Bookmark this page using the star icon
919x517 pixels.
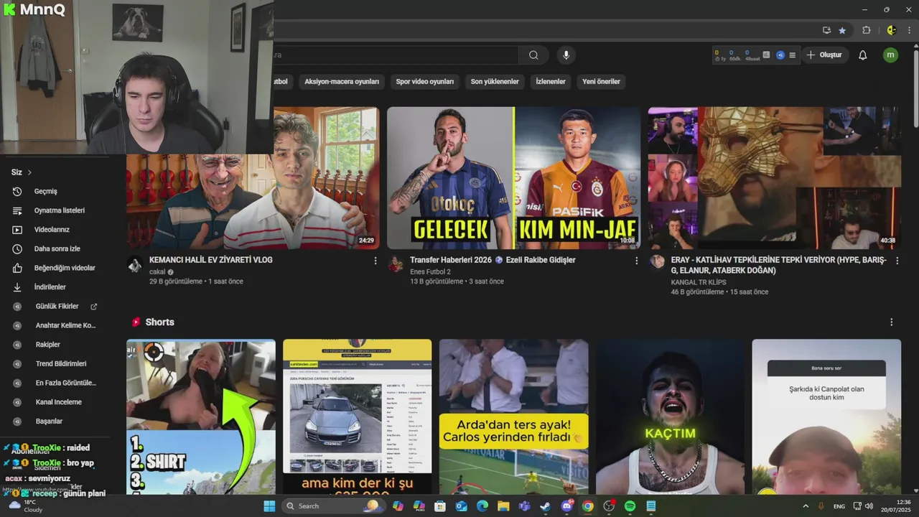842,30
